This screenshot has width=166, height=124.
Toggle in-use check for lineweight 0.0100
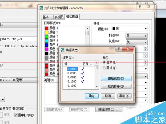[x=83, y=69]
